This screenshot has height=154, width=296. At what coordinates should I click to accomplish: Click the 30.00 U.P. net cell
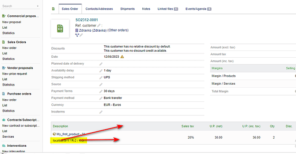click(x=218, y=137)
